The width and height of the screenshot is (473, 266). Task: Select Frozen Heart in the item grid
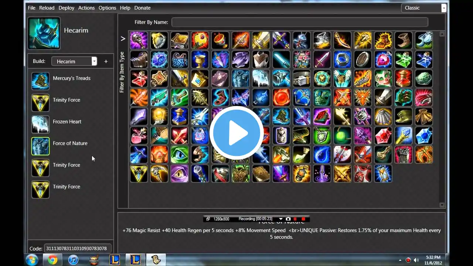[x=261, y=79]
